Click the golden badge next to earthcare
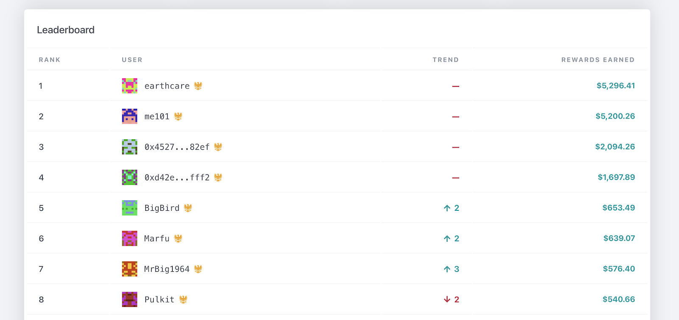This screenshot has height=320, width=679. tap(198, 86)
